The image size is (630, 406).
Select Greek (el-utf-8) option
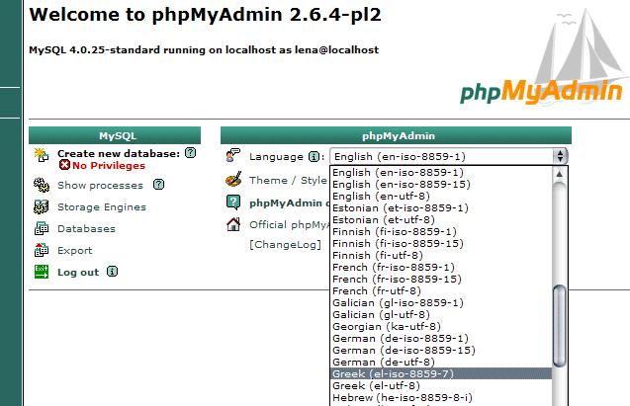(441, 385)
